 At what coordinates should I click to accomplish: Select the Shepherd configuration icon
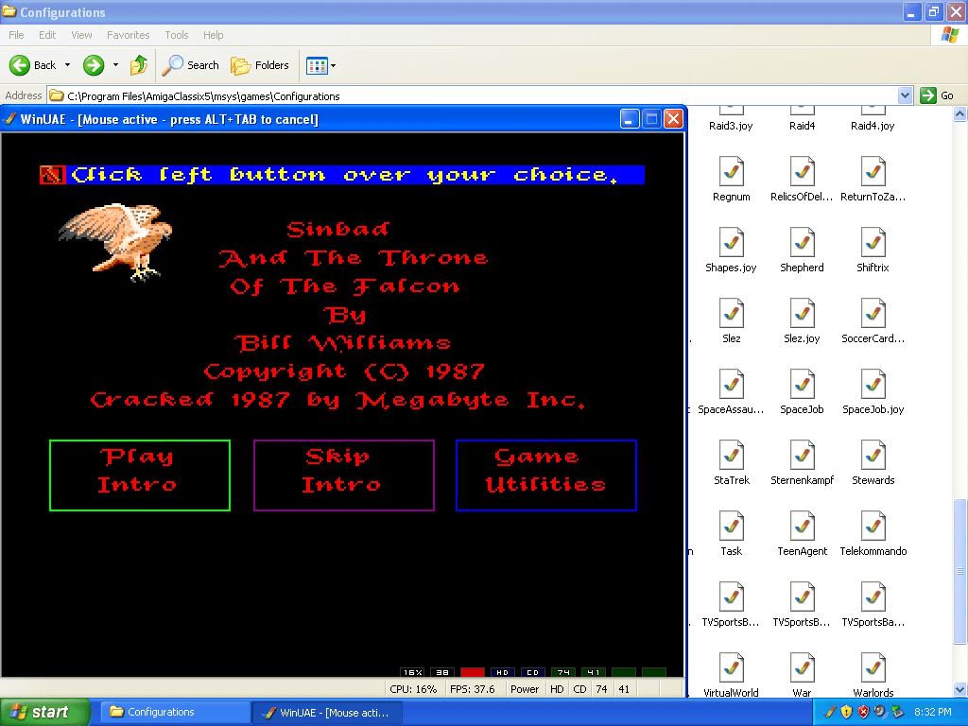click(x=802, y=243)
